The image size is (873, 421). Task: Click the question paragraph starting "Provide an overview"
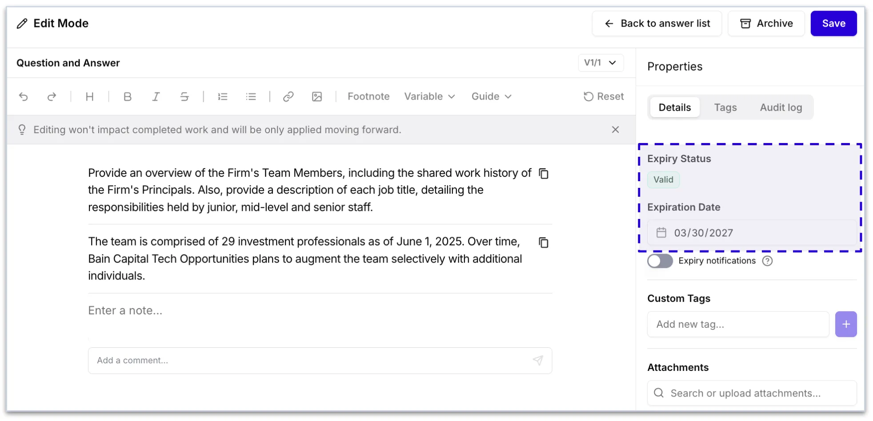click(310, 190)
